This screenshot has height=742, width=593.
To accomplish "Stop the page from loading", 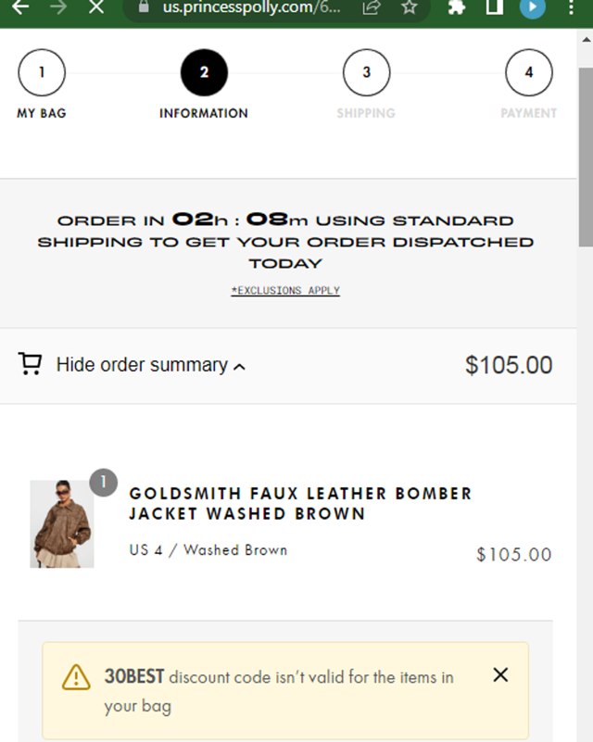I will [x=95, y=7].
